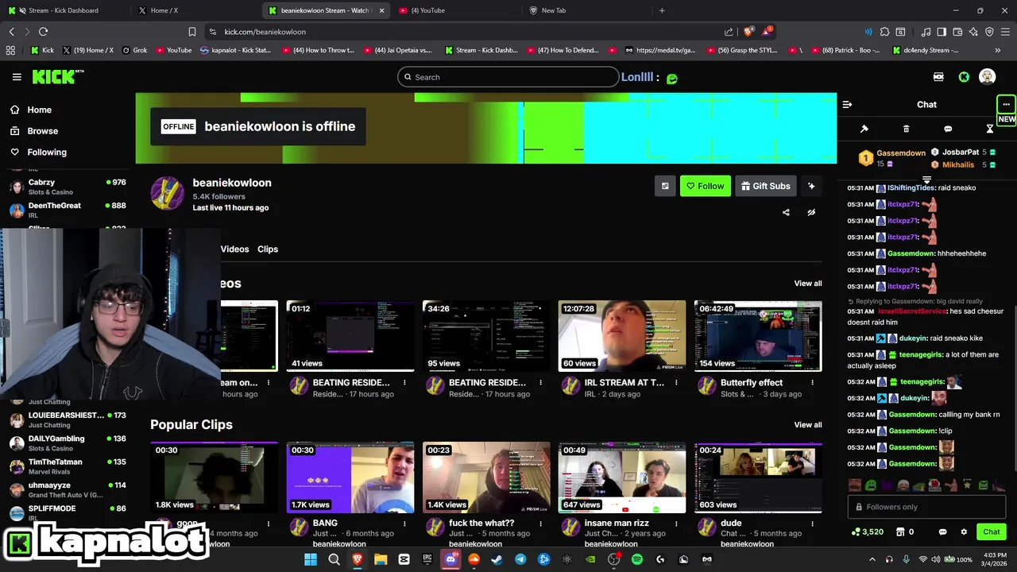This screenshot has width=1017, height=572.
Task: Play the insane man rizz clip
Action: [622, 477]
